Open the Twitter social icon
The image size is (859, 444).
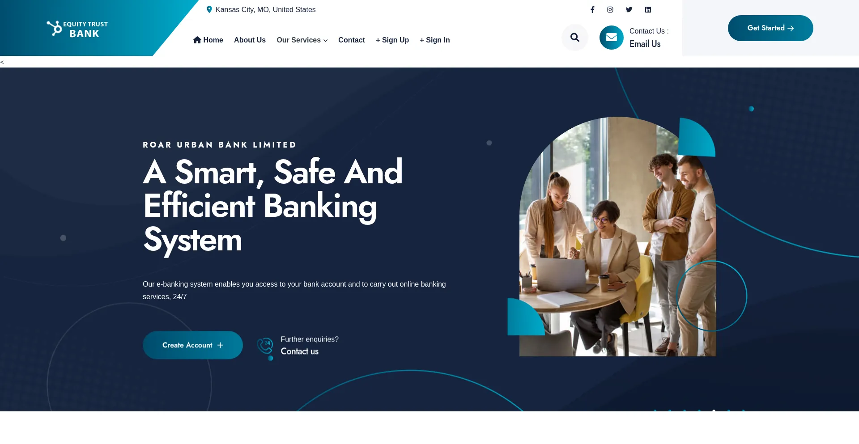(629, 9)
